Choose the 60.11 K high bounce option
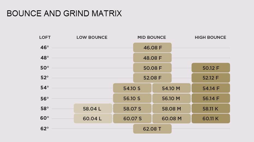 tap(211, 118)
